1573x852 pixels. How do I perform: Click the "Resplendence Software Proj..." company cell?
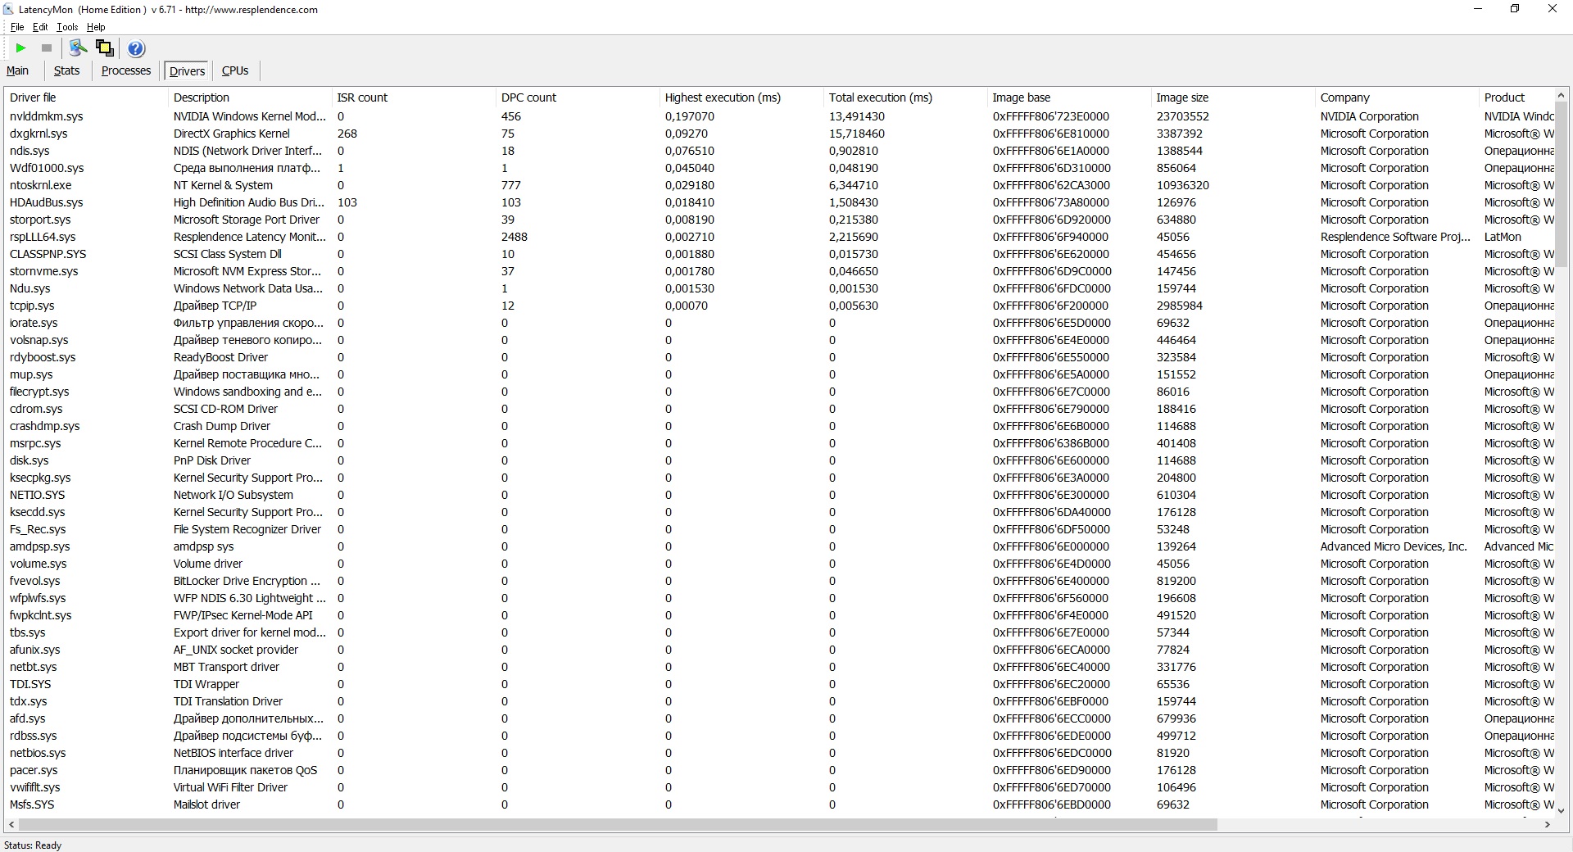pos(1396,237)
